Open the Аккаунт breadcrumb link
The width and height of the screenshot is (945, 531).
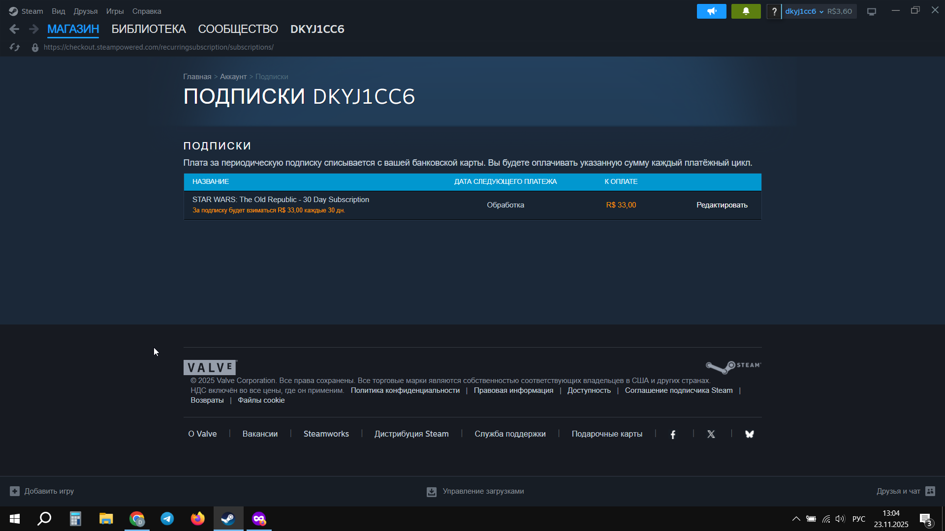point(233,77)
